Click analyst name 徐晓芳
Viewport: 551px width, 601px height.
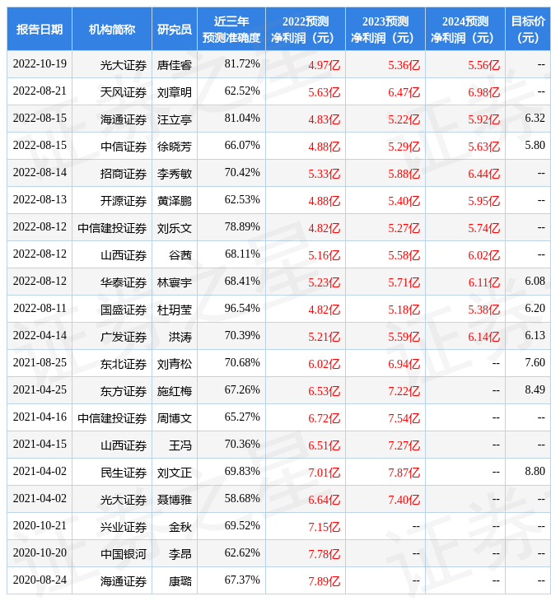click(x=175, y=147)
